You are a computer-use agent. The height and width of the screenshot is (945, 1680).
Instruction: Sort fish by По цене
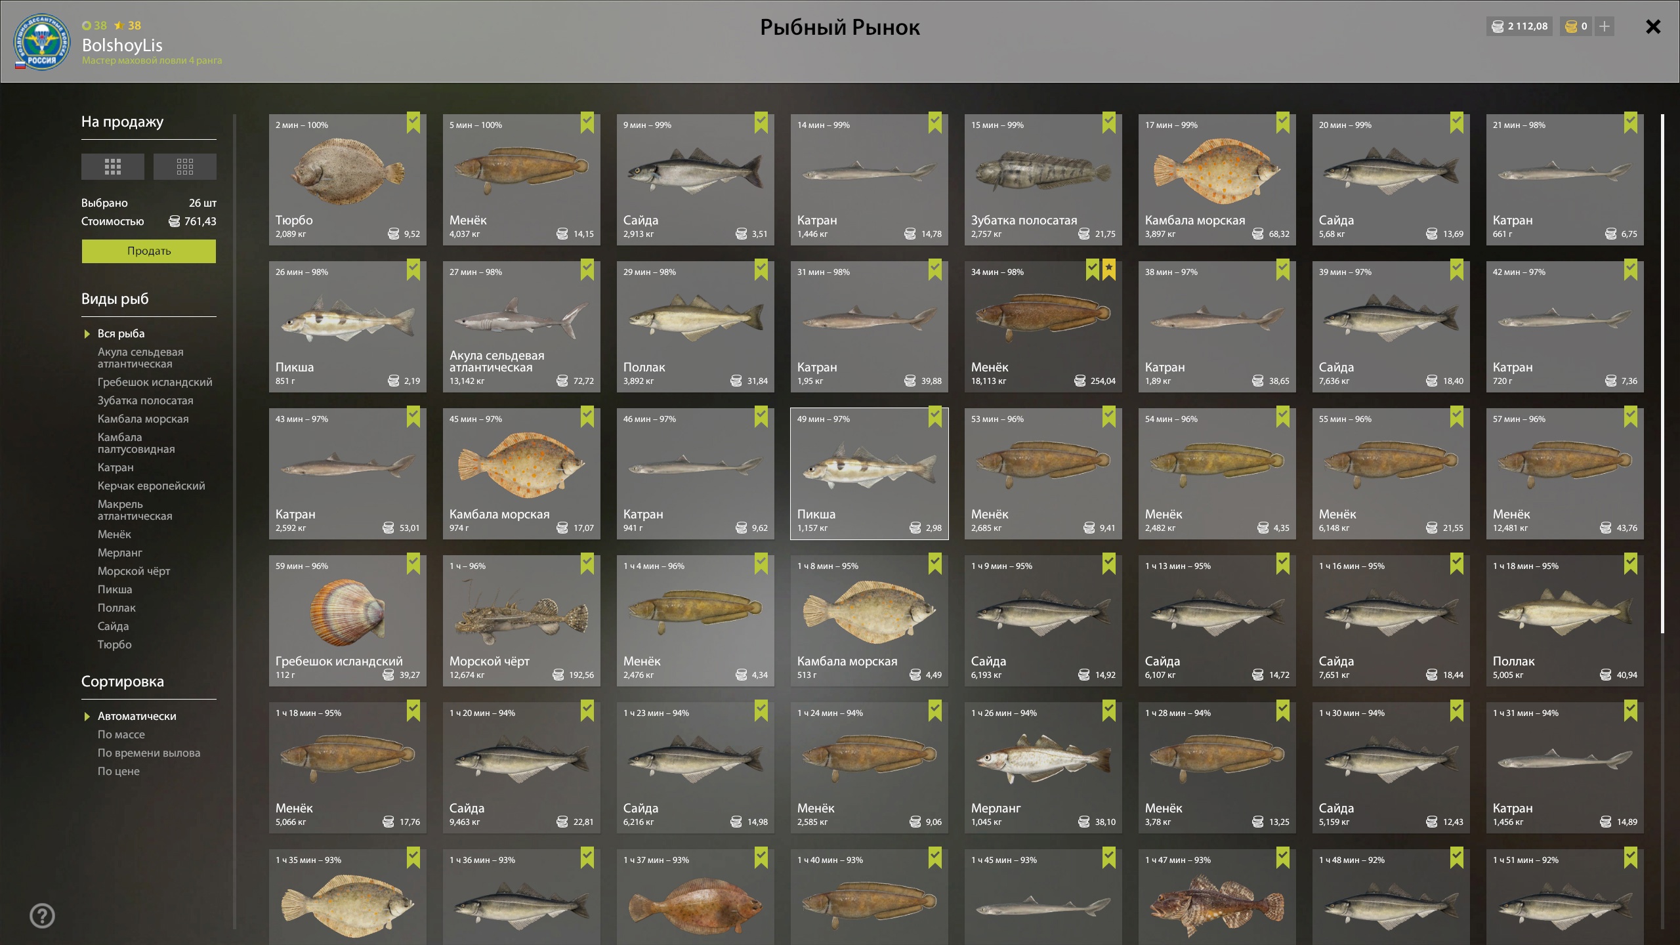(x=119, y=771)
